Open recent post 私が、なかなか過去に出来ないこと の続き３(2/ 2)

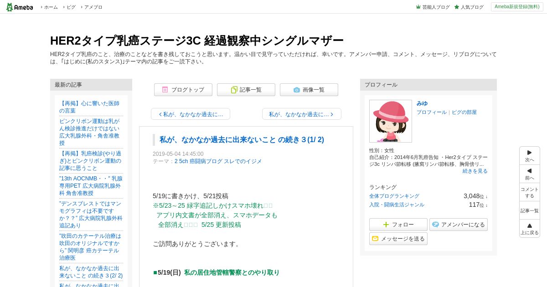pyautogui.click(x=91, y=272)
